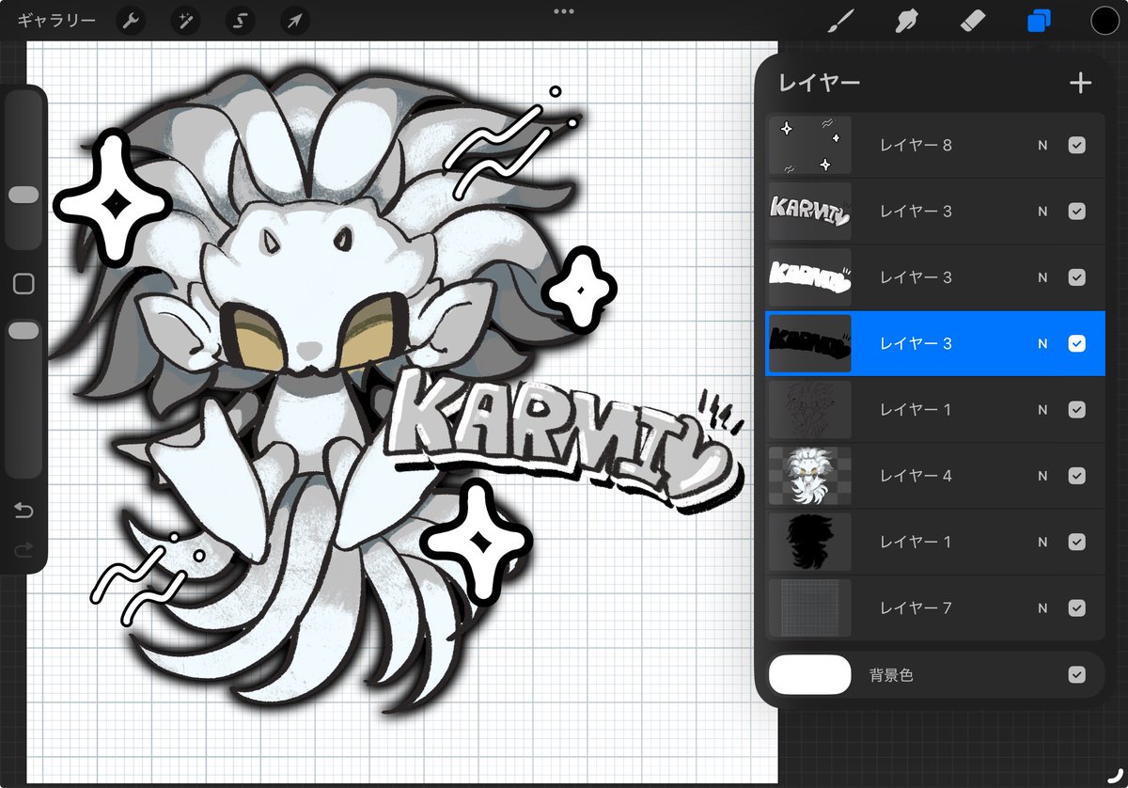1128x788 pixels.
Task: Toggle visibility of レイヤー 4
Action: (x=1077, y=476)
